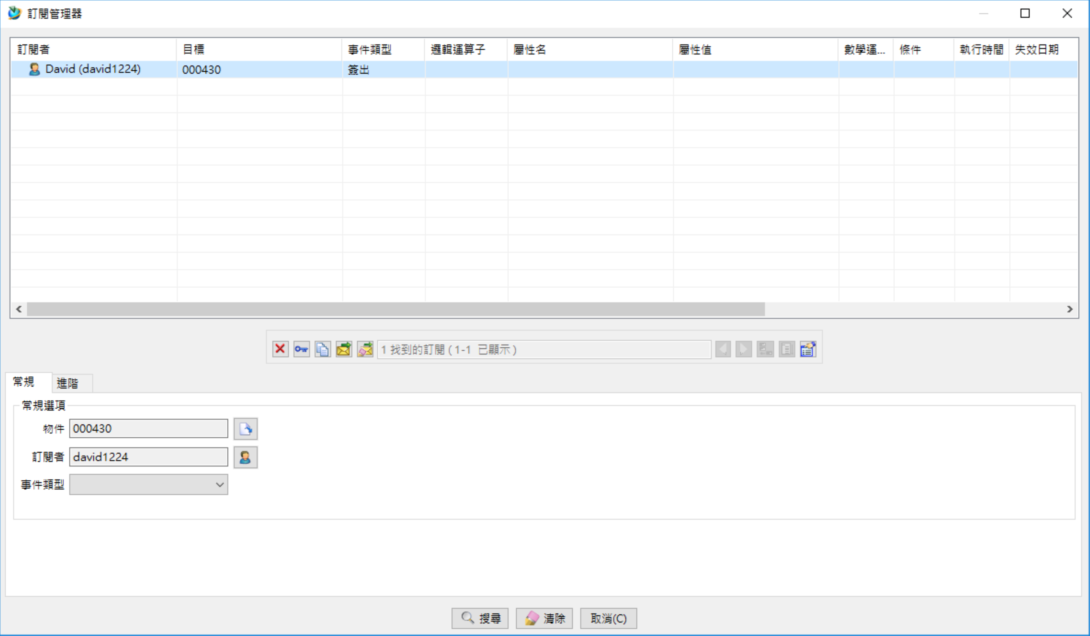Click the 數學運... column header
Viewport: 1090px width, 636px height.
point(866,49)
